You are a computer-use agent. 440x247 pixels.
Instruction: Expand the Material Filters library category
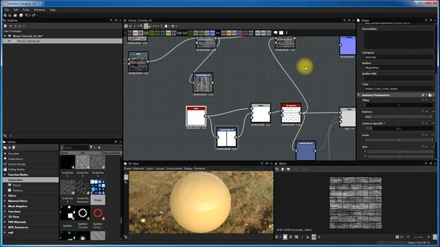(5, 201)
